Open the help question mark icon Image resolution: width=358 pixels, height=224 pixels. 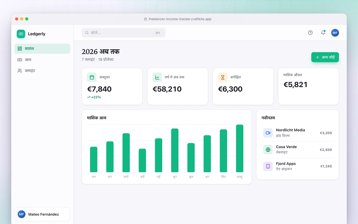coord(310,33)
